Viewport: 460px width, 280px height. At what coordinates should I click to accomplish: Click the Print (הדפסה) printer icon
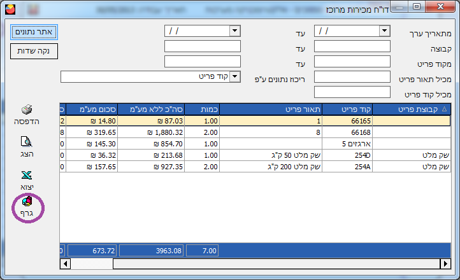tap(27, 111)
